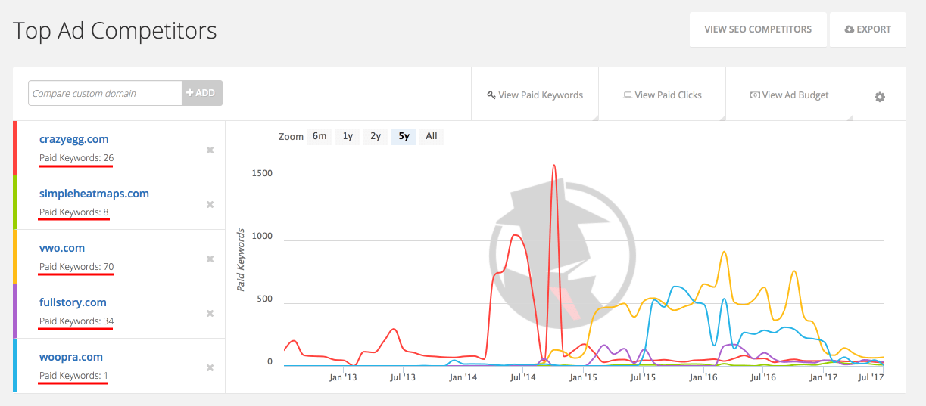This screenshot has height=406, width=926.
Task: Switch to View Paid Clicks tab
Action: click(x=662, y=95)
